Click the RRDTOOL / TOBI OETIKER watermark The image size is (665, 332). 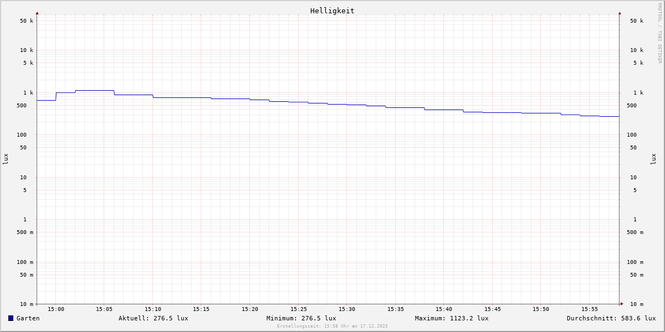(x=659, y=33)
